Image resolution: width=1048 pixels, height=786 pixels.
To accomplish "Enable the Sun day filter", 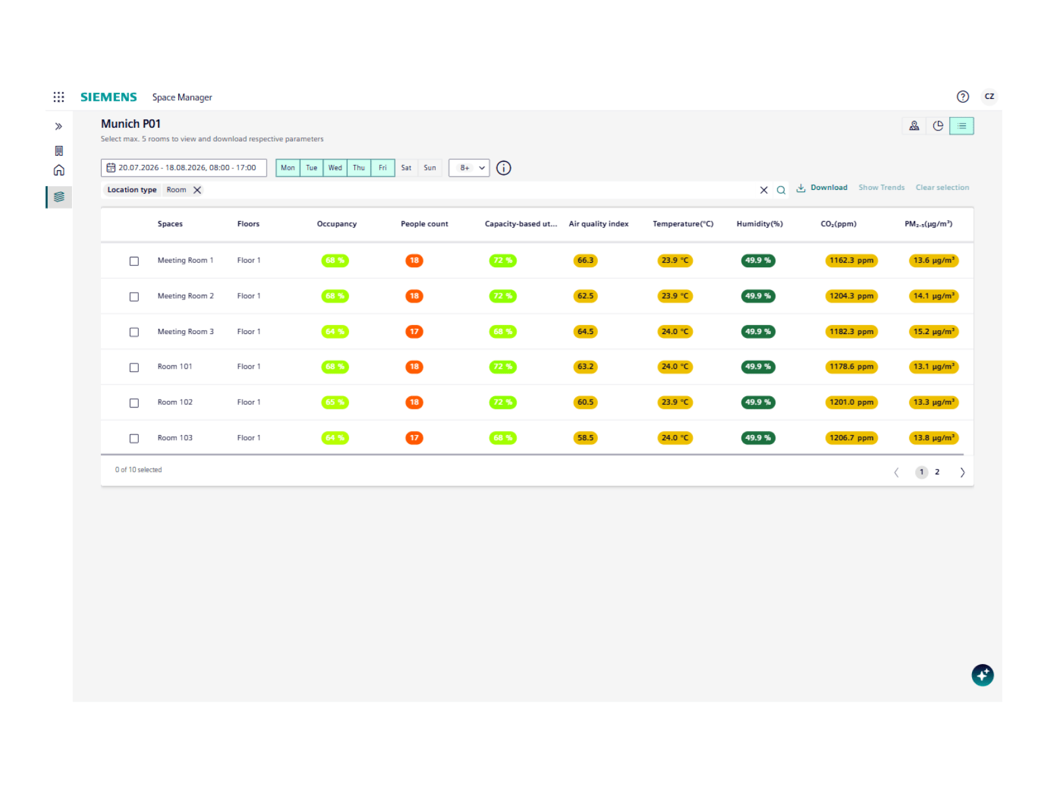I will pos(430,168).
